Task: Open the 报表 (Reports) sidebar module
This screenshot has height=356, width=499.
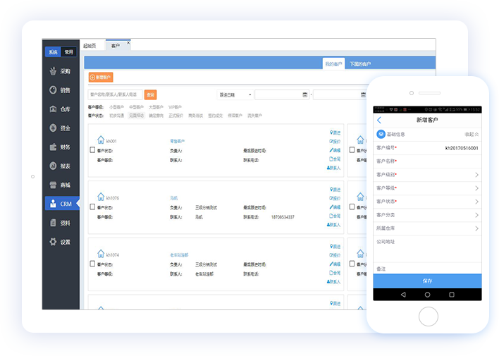Action: pos(61,166)
